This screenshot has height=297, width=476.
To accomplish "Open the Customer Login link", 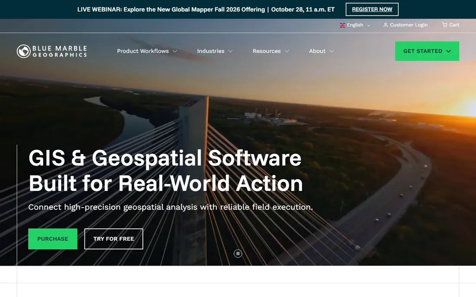I will click(408, 25).
